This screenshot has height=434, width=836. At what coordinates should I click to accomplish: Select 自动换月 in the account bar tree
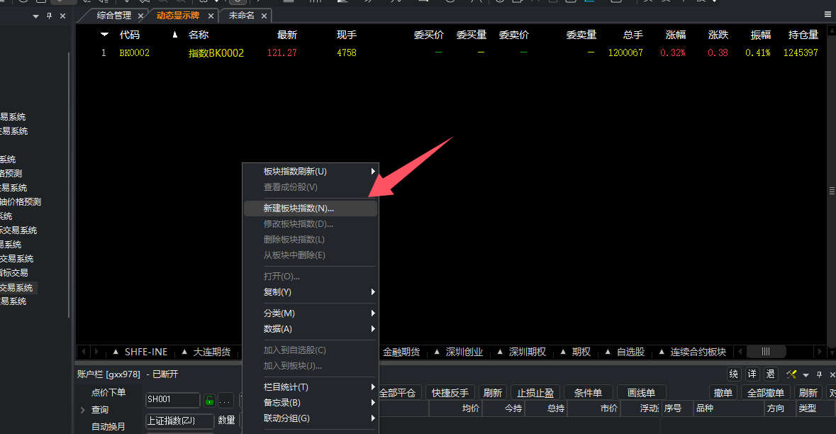pos(108,426)
